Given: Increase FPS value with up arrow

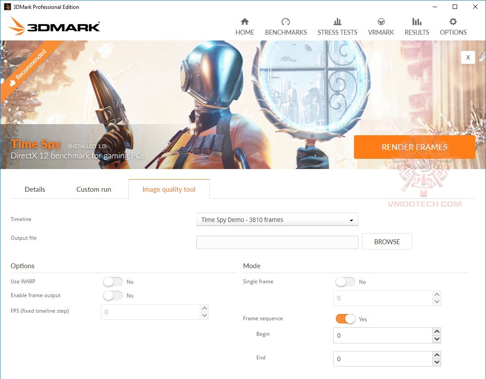Looking at the screenshot, I should [x=204, y=308].
